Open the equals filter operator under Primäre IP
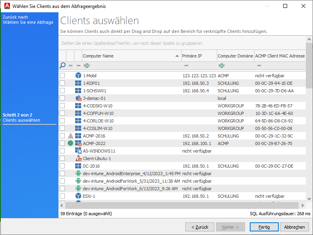The image size is (313, 235). (186, 66)
